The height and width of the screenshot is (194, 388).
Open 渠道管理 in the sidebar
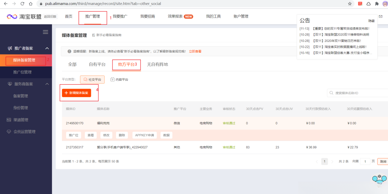(x=21, y=120)
